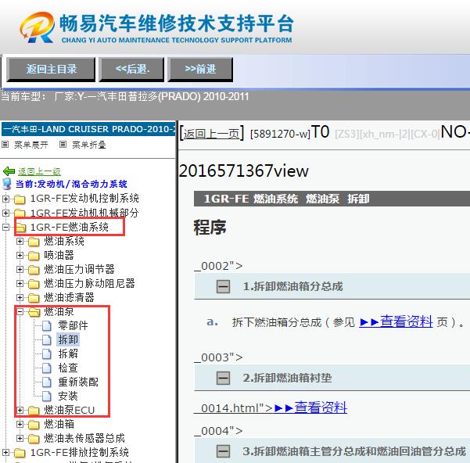Click the 2.拆卸燃油箱衬垫 heading text
Viewport: 470px width, 463px height.
pyautogui.click(x=288, y=378)
